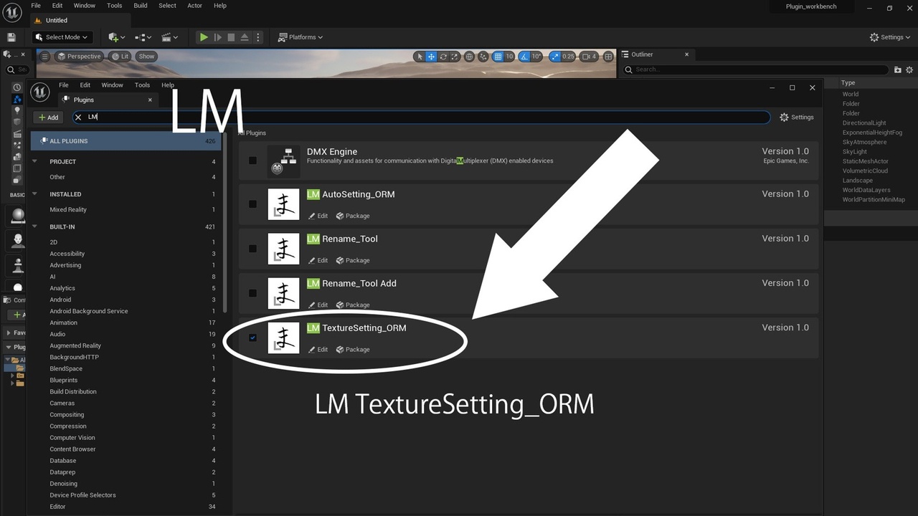The image size is (918, 516).
Task: Close the Plugins tab
Action: pos(150,100)
